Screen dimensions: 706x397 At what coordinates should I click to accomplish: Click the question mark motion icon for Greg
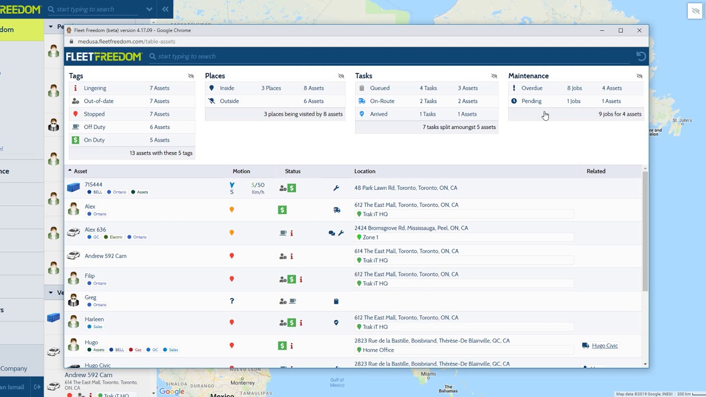[232, 301]
